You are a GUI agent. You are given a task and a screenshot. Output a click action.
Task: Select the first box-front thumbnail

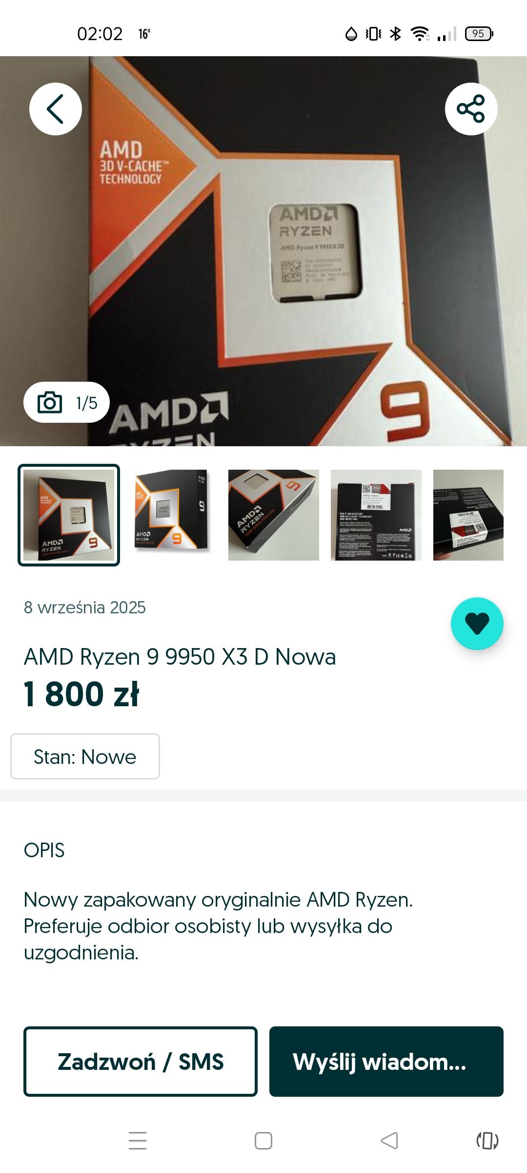click(x=69, y=515)
